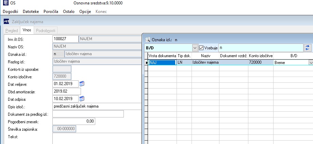Screen dimensions: 313x144
Task: Open the Poročila menu
Action: point(51,12)
